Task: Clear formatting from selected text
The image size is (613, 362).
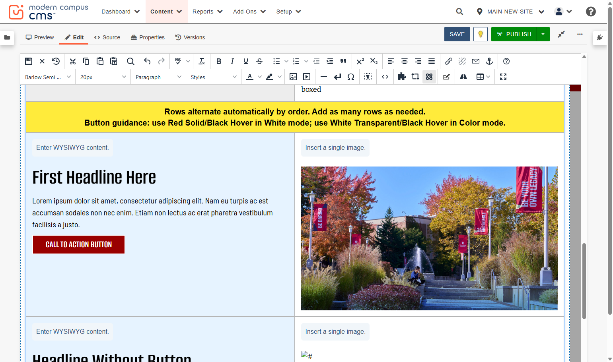Action: pos(202,61)
